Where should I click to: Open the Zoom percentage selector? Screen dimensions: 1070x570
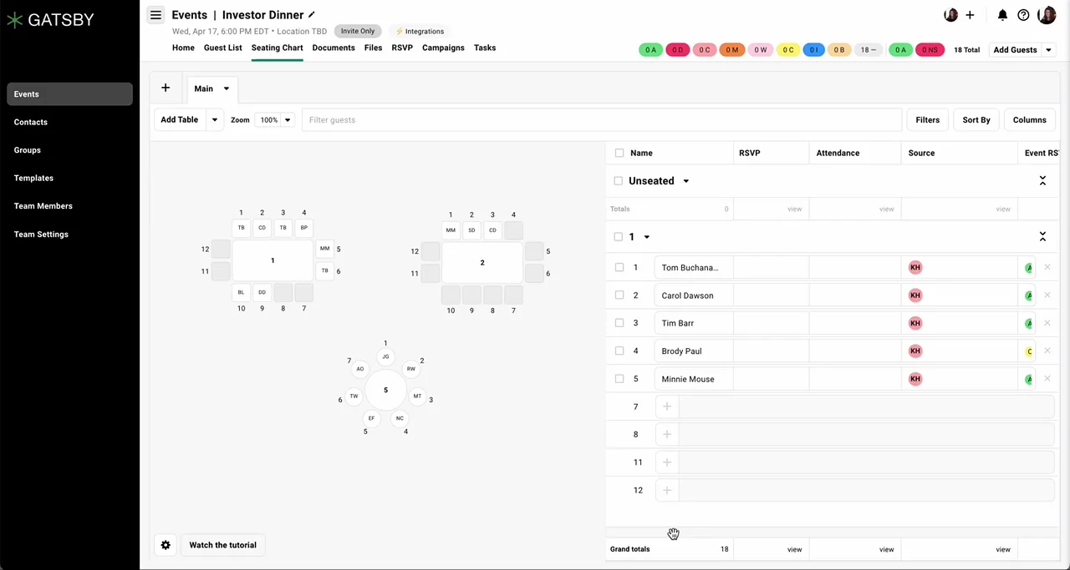273,119
